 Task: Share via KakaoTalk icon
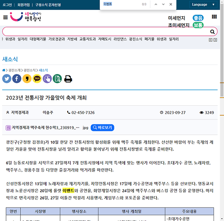click(37, 79)
